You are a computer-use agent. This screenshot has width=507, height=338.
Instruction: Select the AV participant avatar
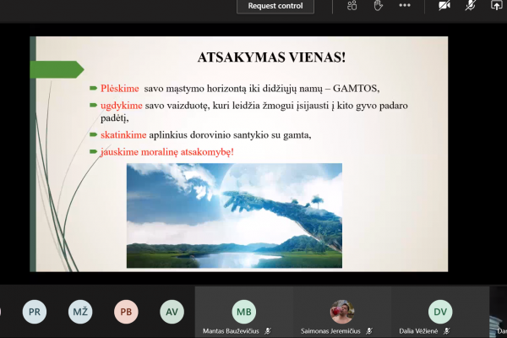pyautogui.click(x=172, y=312)
